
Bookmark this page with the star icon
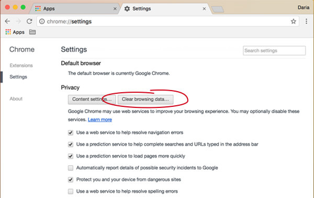(x=294, y=21)
